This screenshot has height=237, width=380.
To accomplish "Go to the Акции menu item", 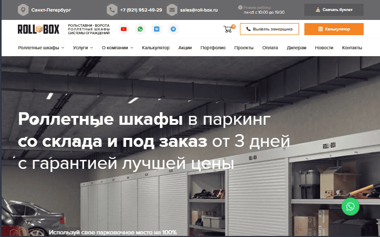I will 185,48.
